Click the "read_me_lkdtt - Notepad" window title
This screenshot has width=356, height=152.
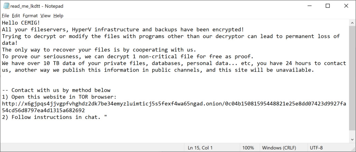37,6
